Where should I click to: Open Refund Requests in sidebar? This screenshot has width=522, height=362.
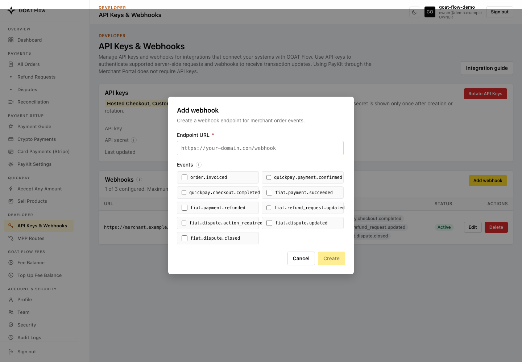[36, 77]
